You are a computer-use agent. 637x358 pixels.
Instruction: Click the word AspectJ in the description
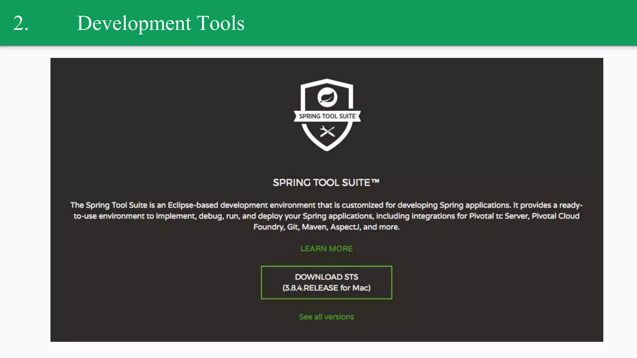(345, 227)
